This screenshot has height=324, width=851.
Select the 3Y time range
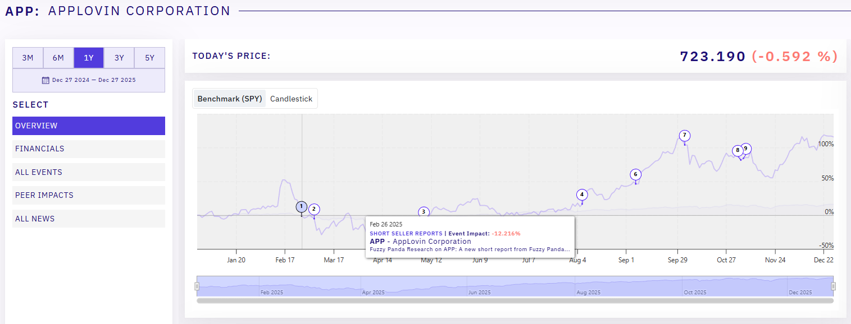point(119,58)
